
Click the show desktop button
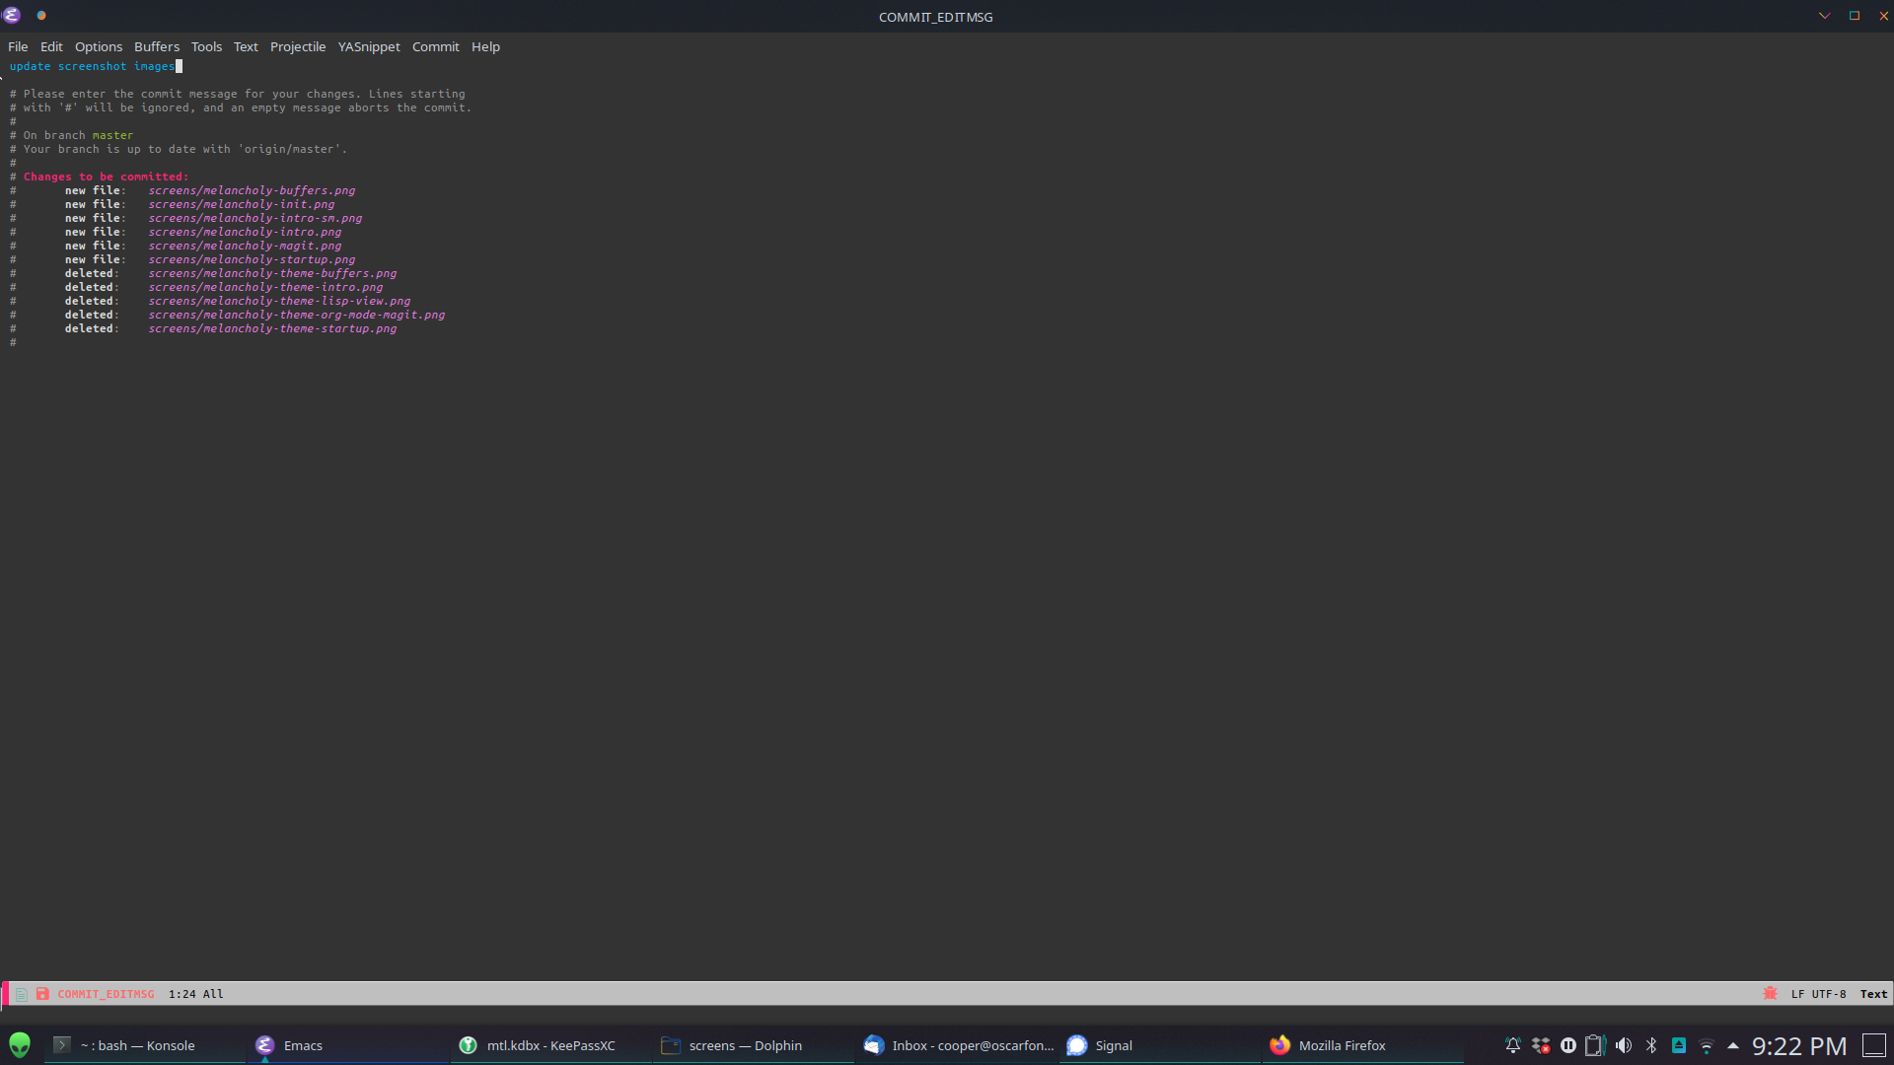pos(1874,1045)
